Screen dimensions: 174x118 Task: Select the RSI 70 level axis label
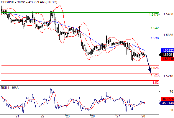tap(171, 91)
